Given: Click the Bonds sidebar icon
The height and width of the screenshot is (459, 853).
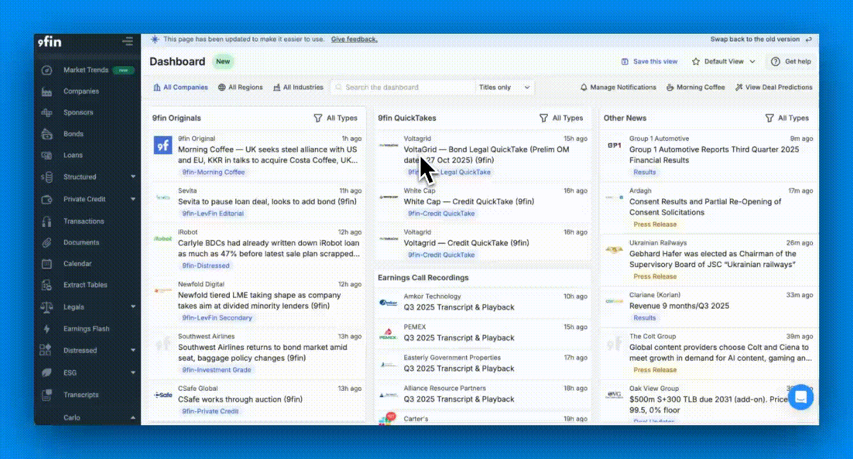Looking at the screenshot, I should 47,134.
